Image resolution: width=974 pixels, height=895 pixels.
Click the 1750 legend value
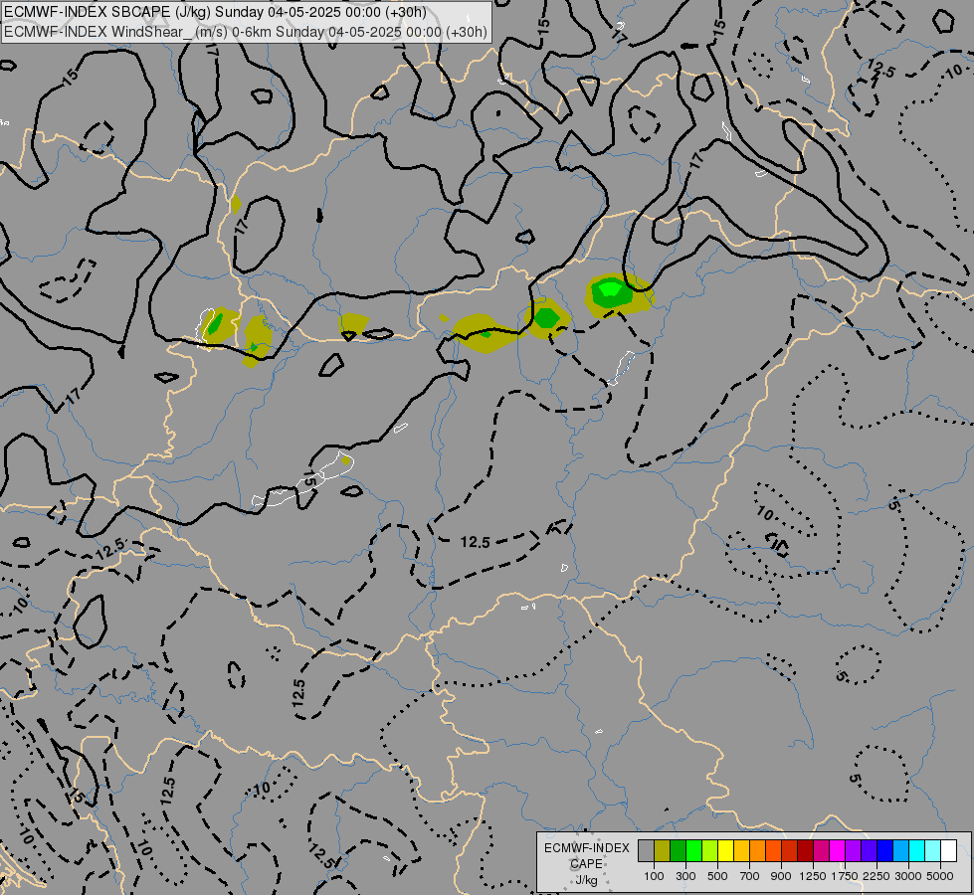point(845,876)
